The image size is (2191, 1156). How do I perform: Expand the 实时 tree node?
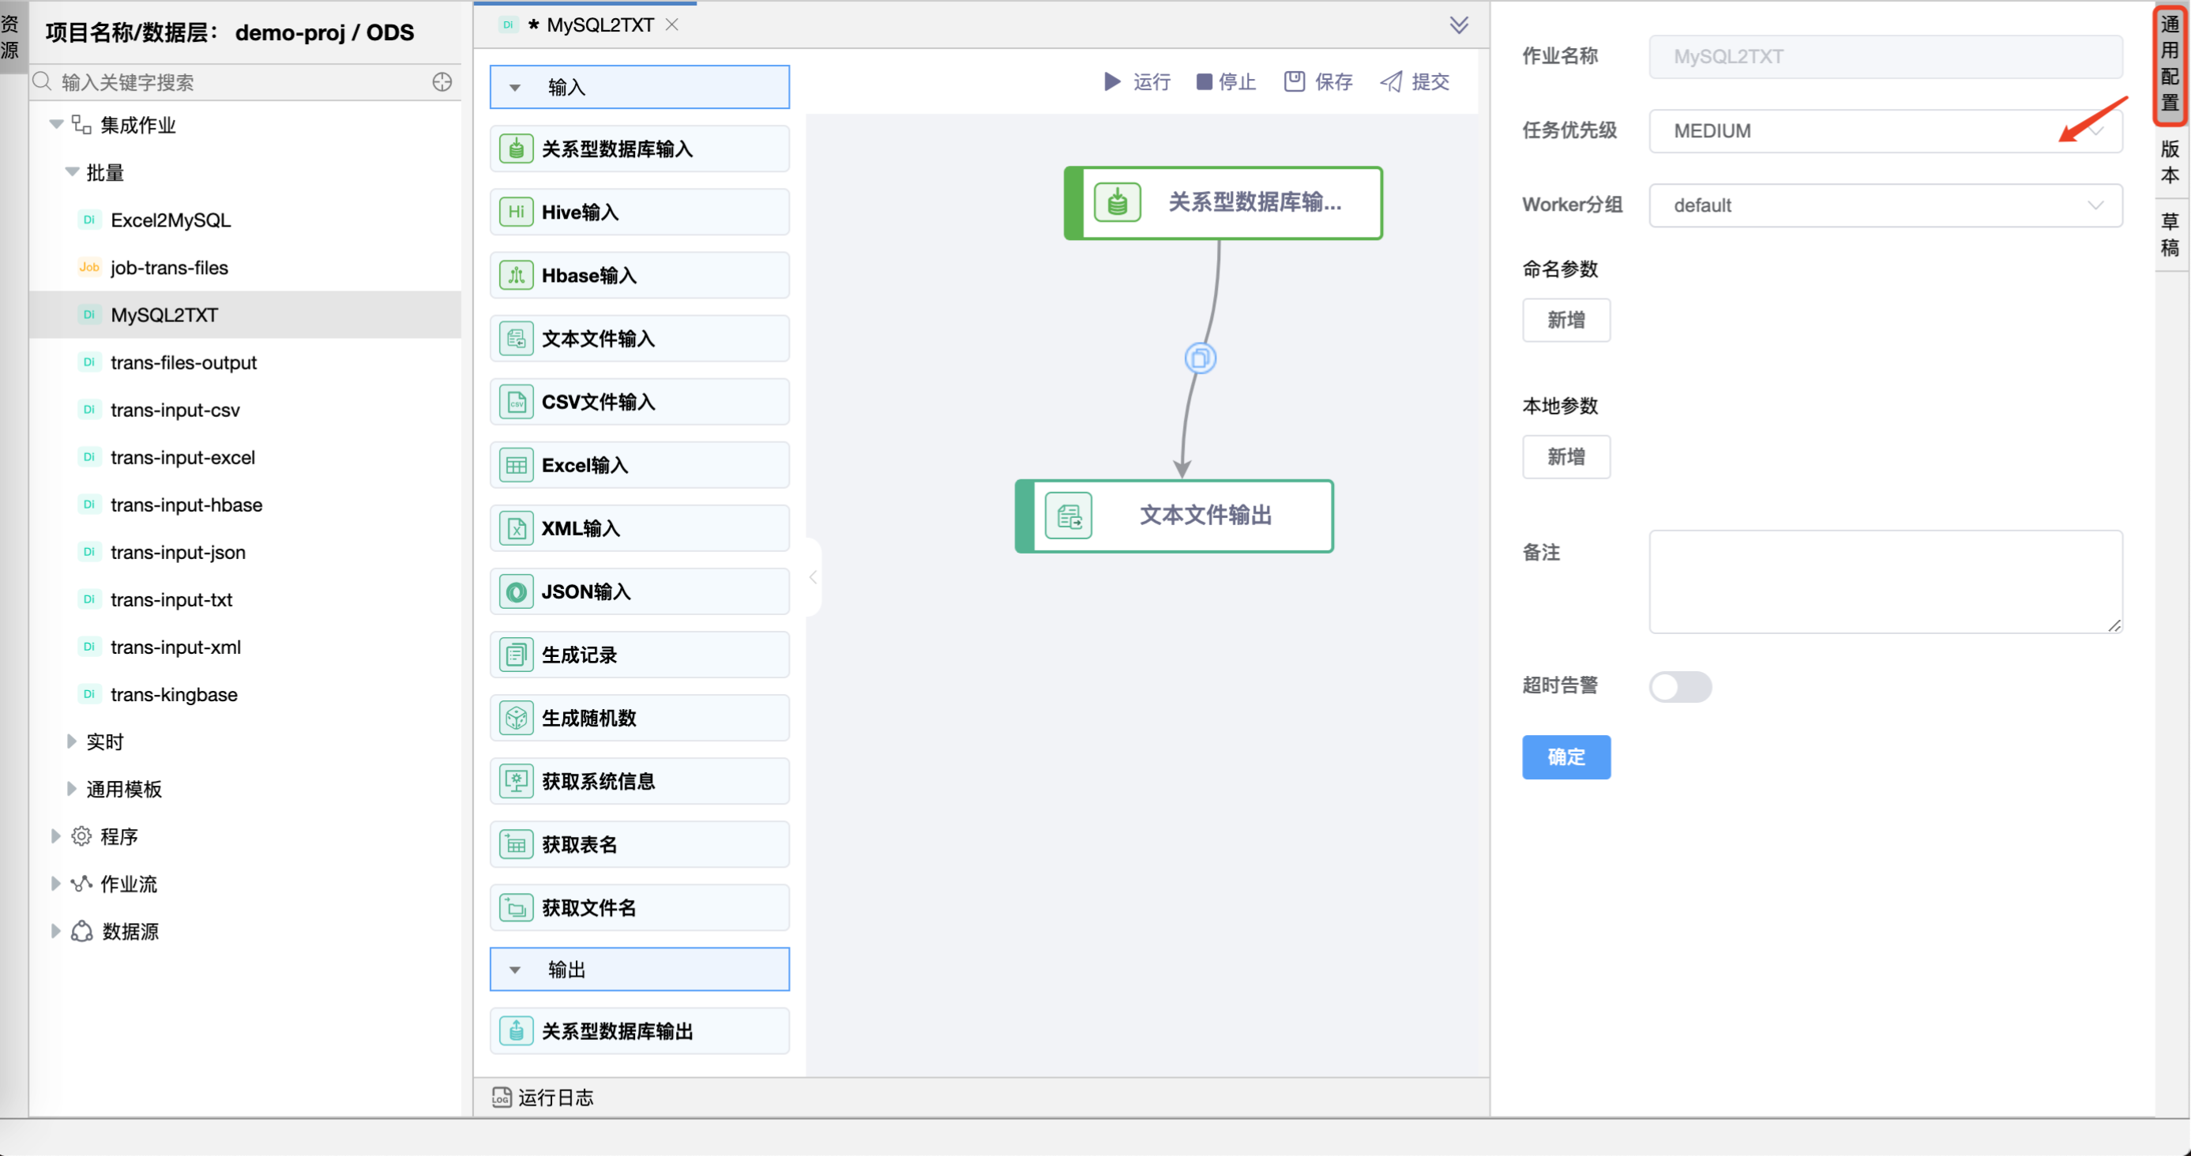point(71,742)
